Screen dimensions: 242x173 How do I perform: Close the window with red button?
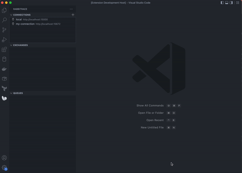[x=2, y=3]
